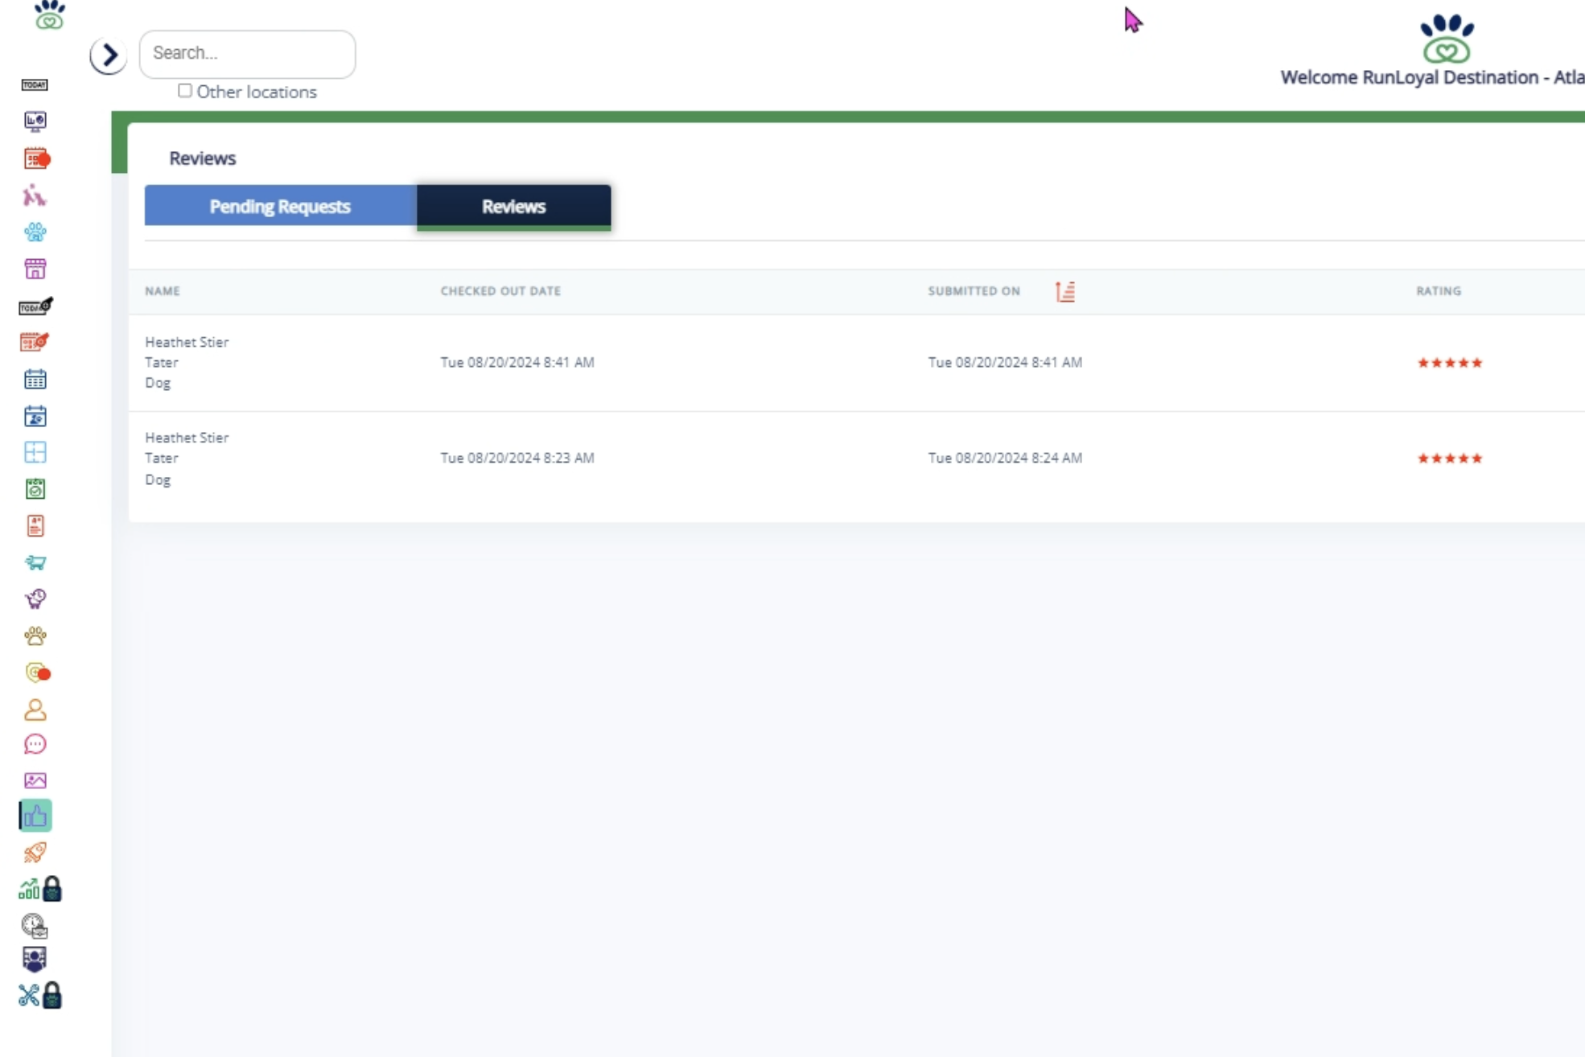The image size is (1585, 1057).
Task: Click the thumbs-up reviews icon
Action: (35, 816)
